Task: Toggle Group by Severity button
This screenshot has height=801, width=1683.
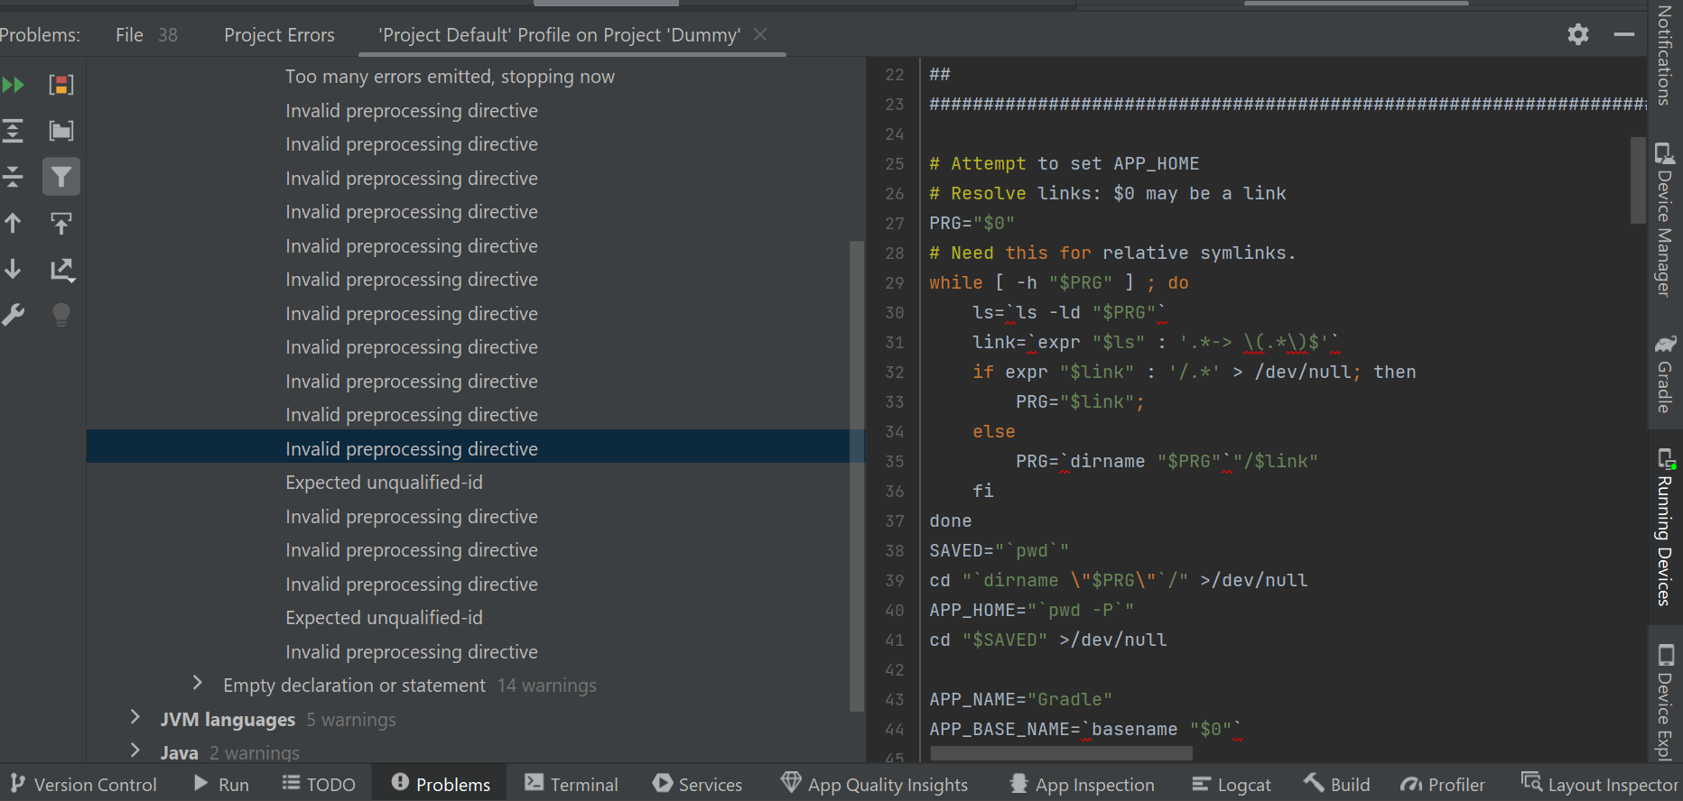Action: pyautogui.click(x=61, y=85)
